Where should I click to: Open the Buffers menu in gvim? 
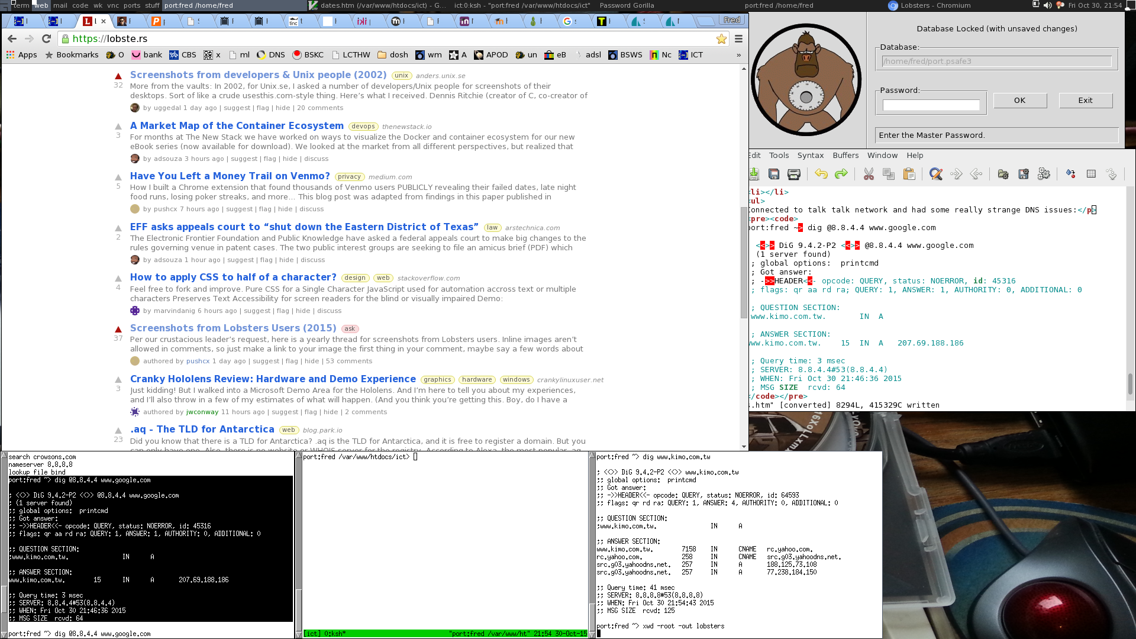coord(845,155)
